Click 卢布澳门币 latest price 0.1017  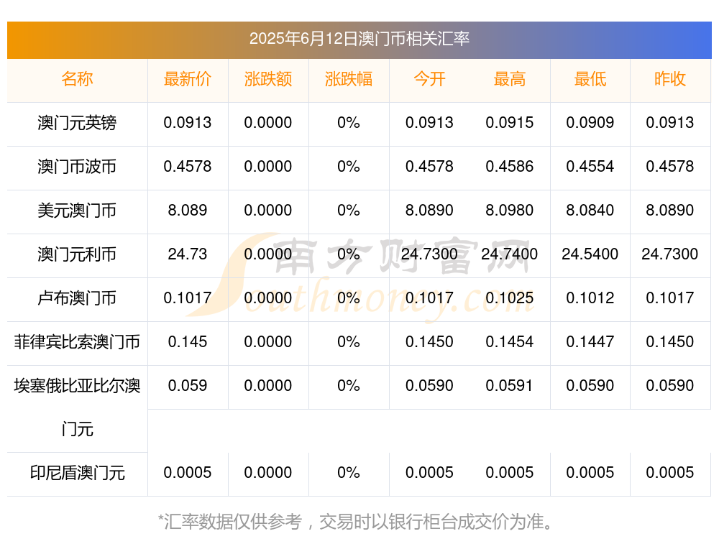[x=188, y=298]
